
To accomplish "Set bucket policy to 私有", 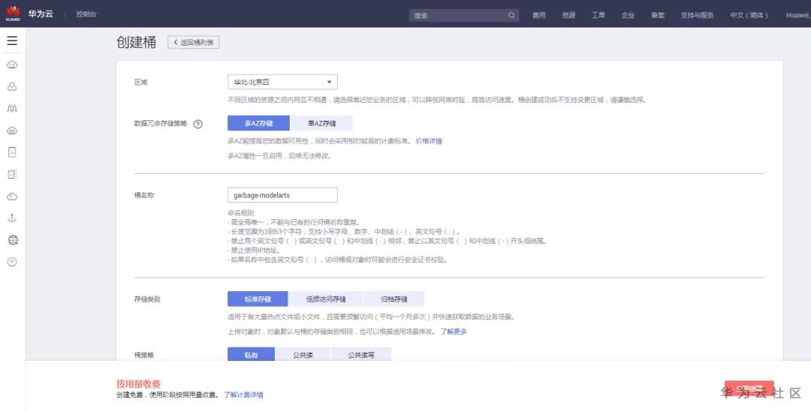I will click(251, 355).
